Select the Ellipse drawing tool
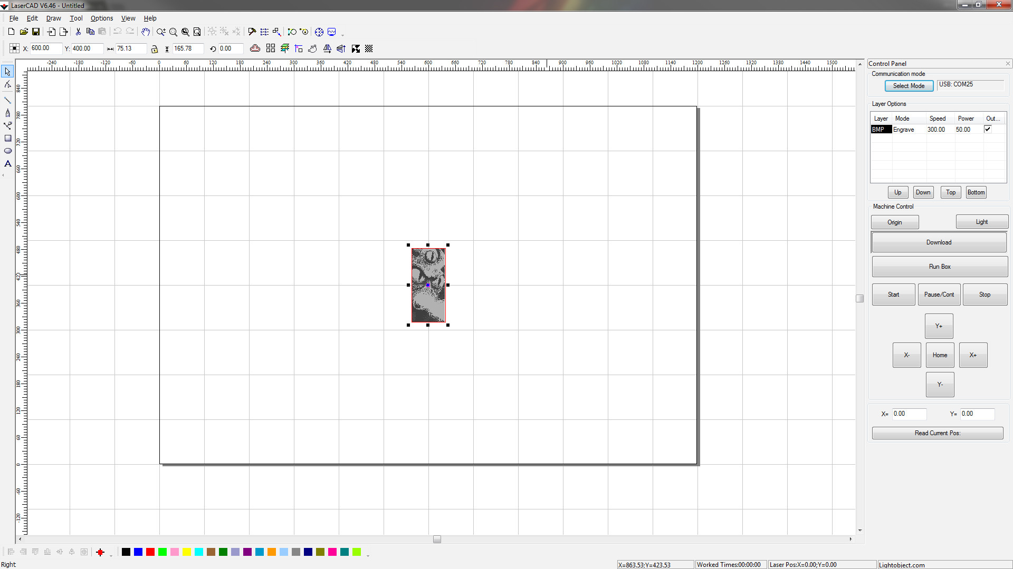Screen dimensions: 1013x569 click(8, 151)
